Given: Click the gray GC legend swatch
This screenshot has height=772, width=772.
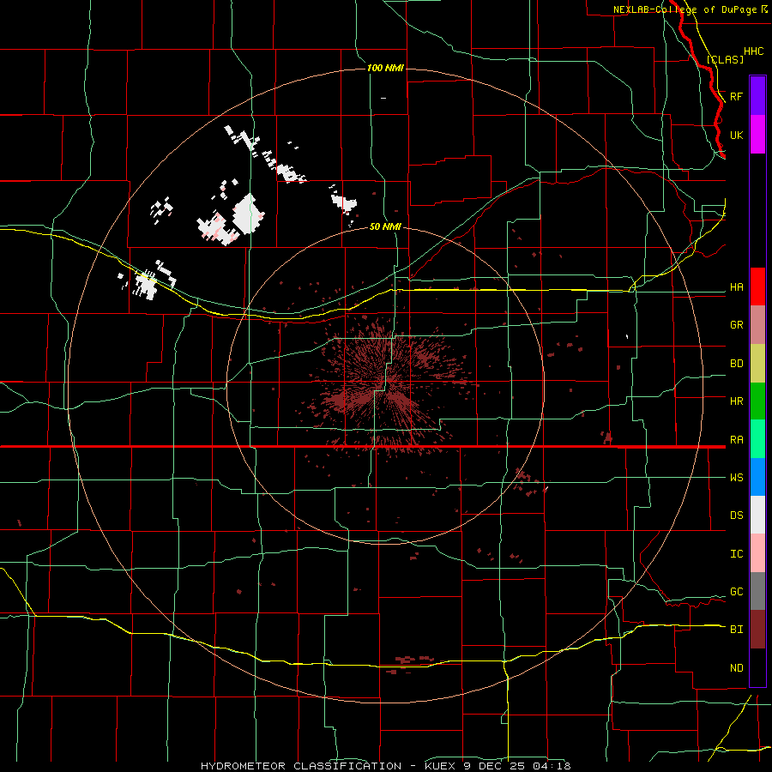Looking at the screenshot, I should tap(757, 591).
